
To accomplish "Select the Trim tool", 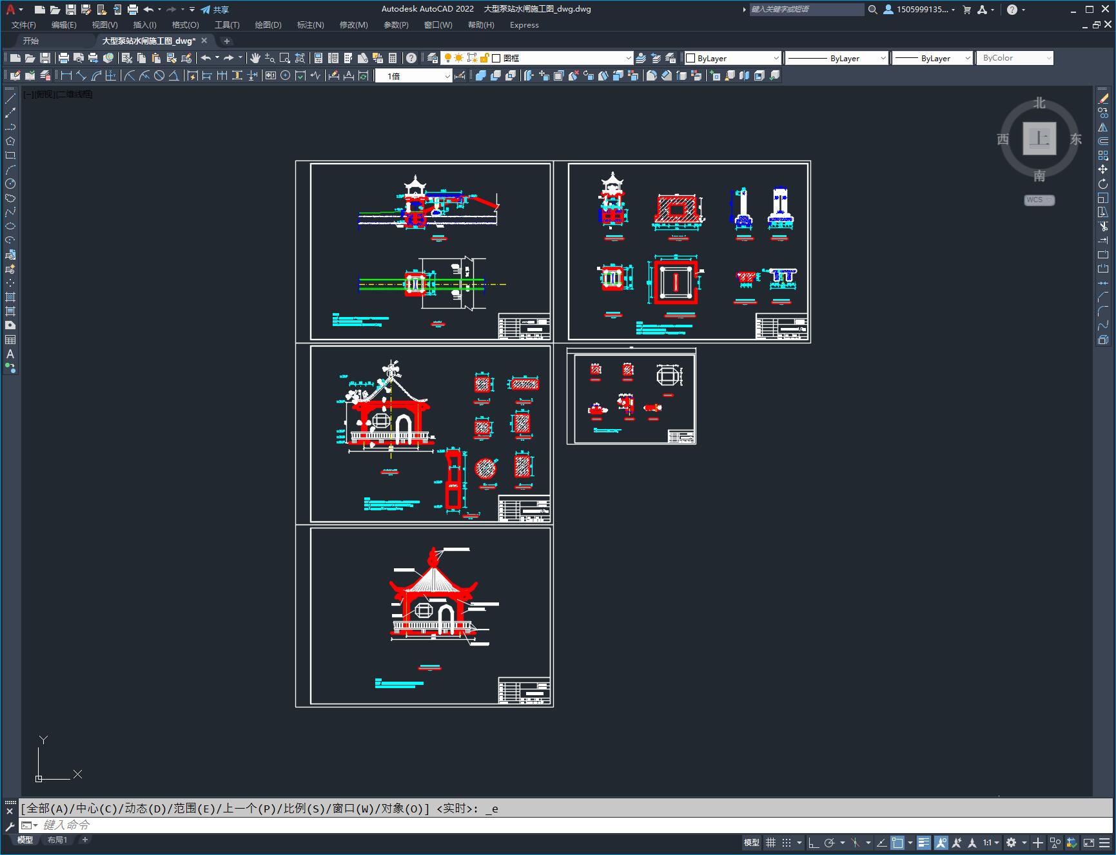I will 1103,226.
